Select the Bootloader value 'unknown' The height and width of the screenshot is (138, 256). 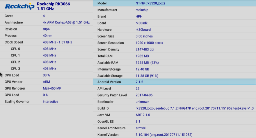142,102
